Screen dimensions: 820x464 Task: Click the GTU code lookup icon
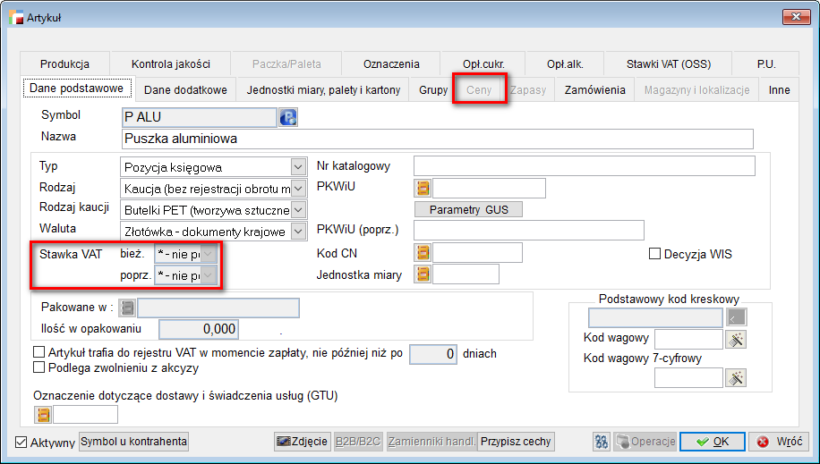[43, 414]
